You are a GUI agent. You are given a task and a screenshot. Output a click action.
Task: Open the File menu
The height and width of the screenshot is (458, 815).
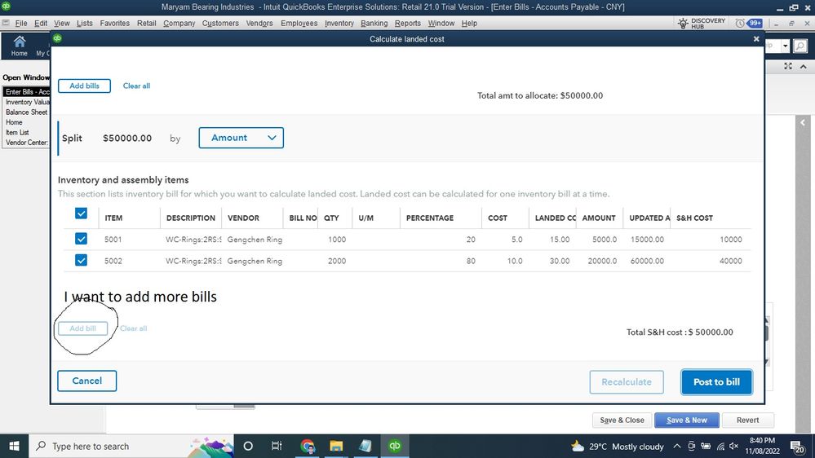point(20,24)
